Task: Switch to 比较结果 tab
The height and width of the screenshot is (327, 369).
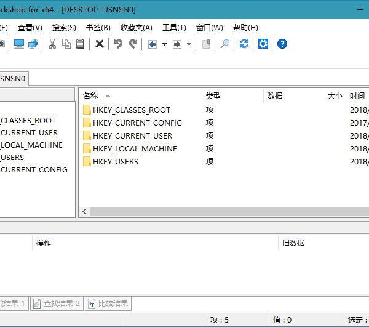Action: click(108, 304)
